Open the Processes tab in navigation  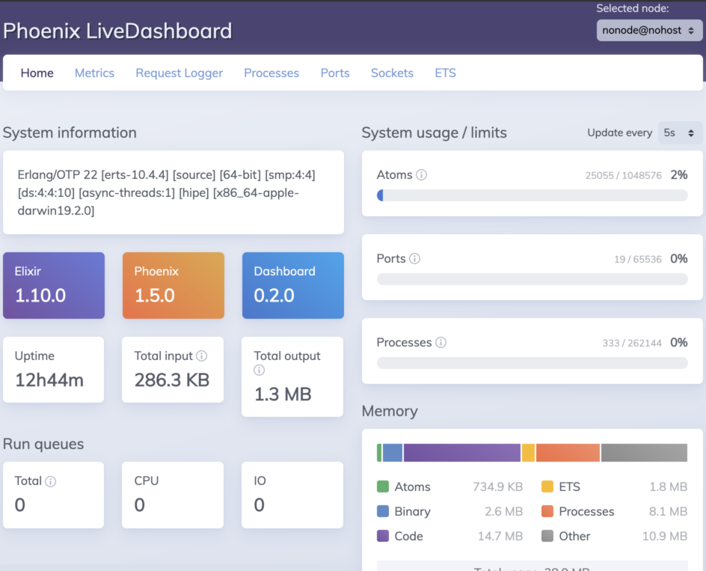(271, 73)
